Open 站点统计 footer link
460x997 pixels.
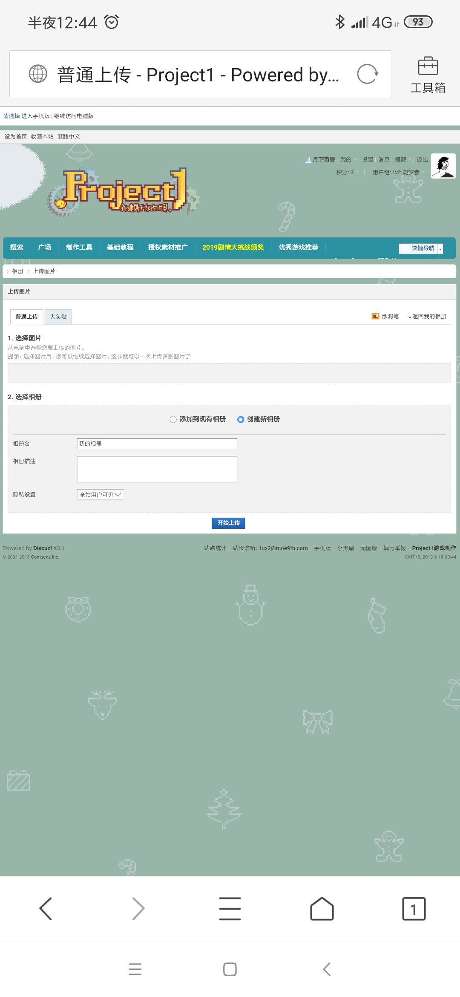215,548
